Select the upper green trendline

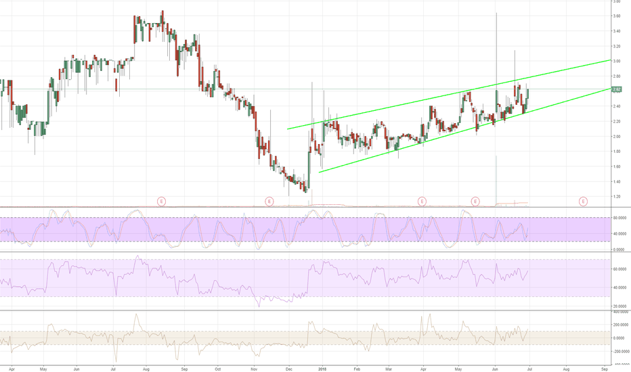pyautogui.click(x=449, y=95)
